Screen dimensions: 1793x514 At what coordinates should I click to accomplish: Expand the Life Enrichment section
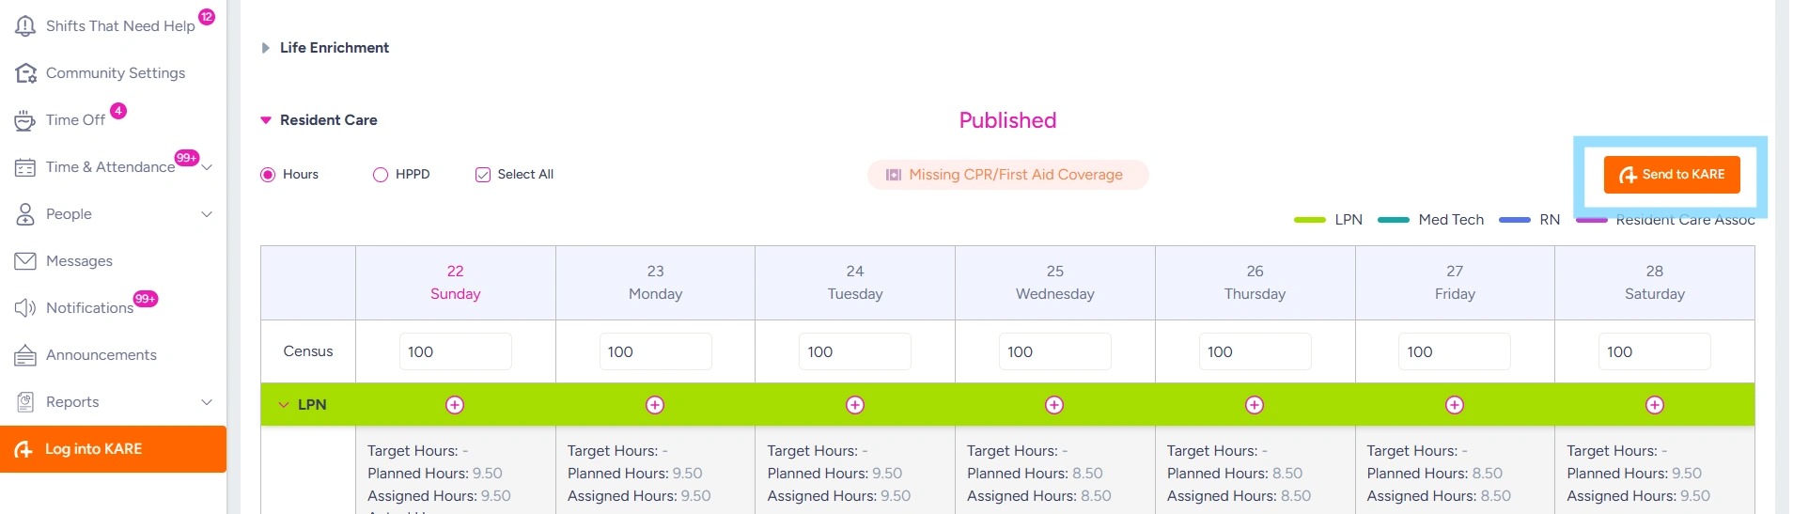pyautogui.click(x=266, y=48)
